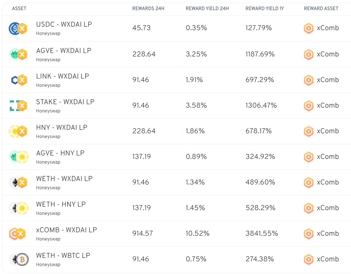351x274 pixels.
Task: Click the STAKE - WXDAI LP pair icon
Action: 18,106
